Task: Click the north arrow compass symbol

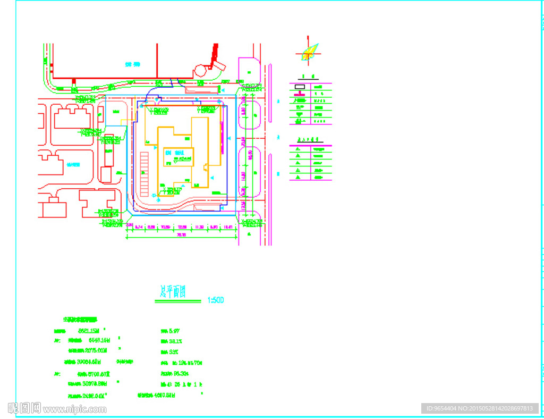Action: (x=309, y=52)
